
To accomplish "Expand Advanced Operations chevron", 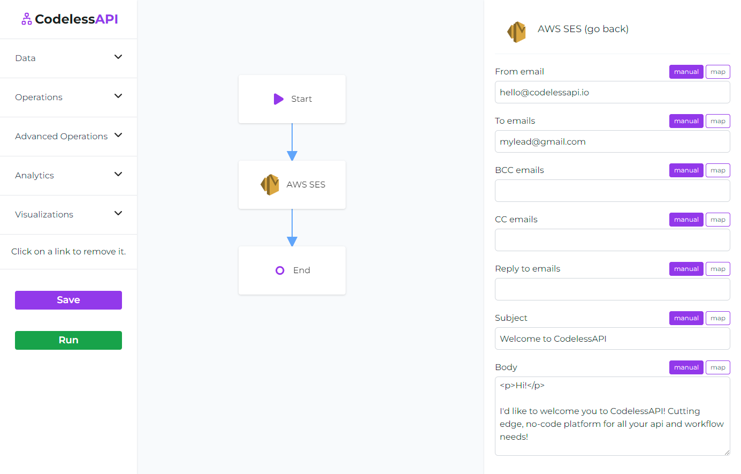I will [118, 135].
